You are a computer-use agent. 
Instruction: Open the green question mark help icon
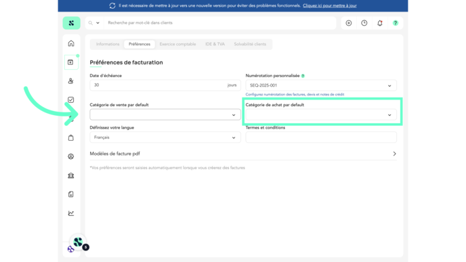coord(396,23)
